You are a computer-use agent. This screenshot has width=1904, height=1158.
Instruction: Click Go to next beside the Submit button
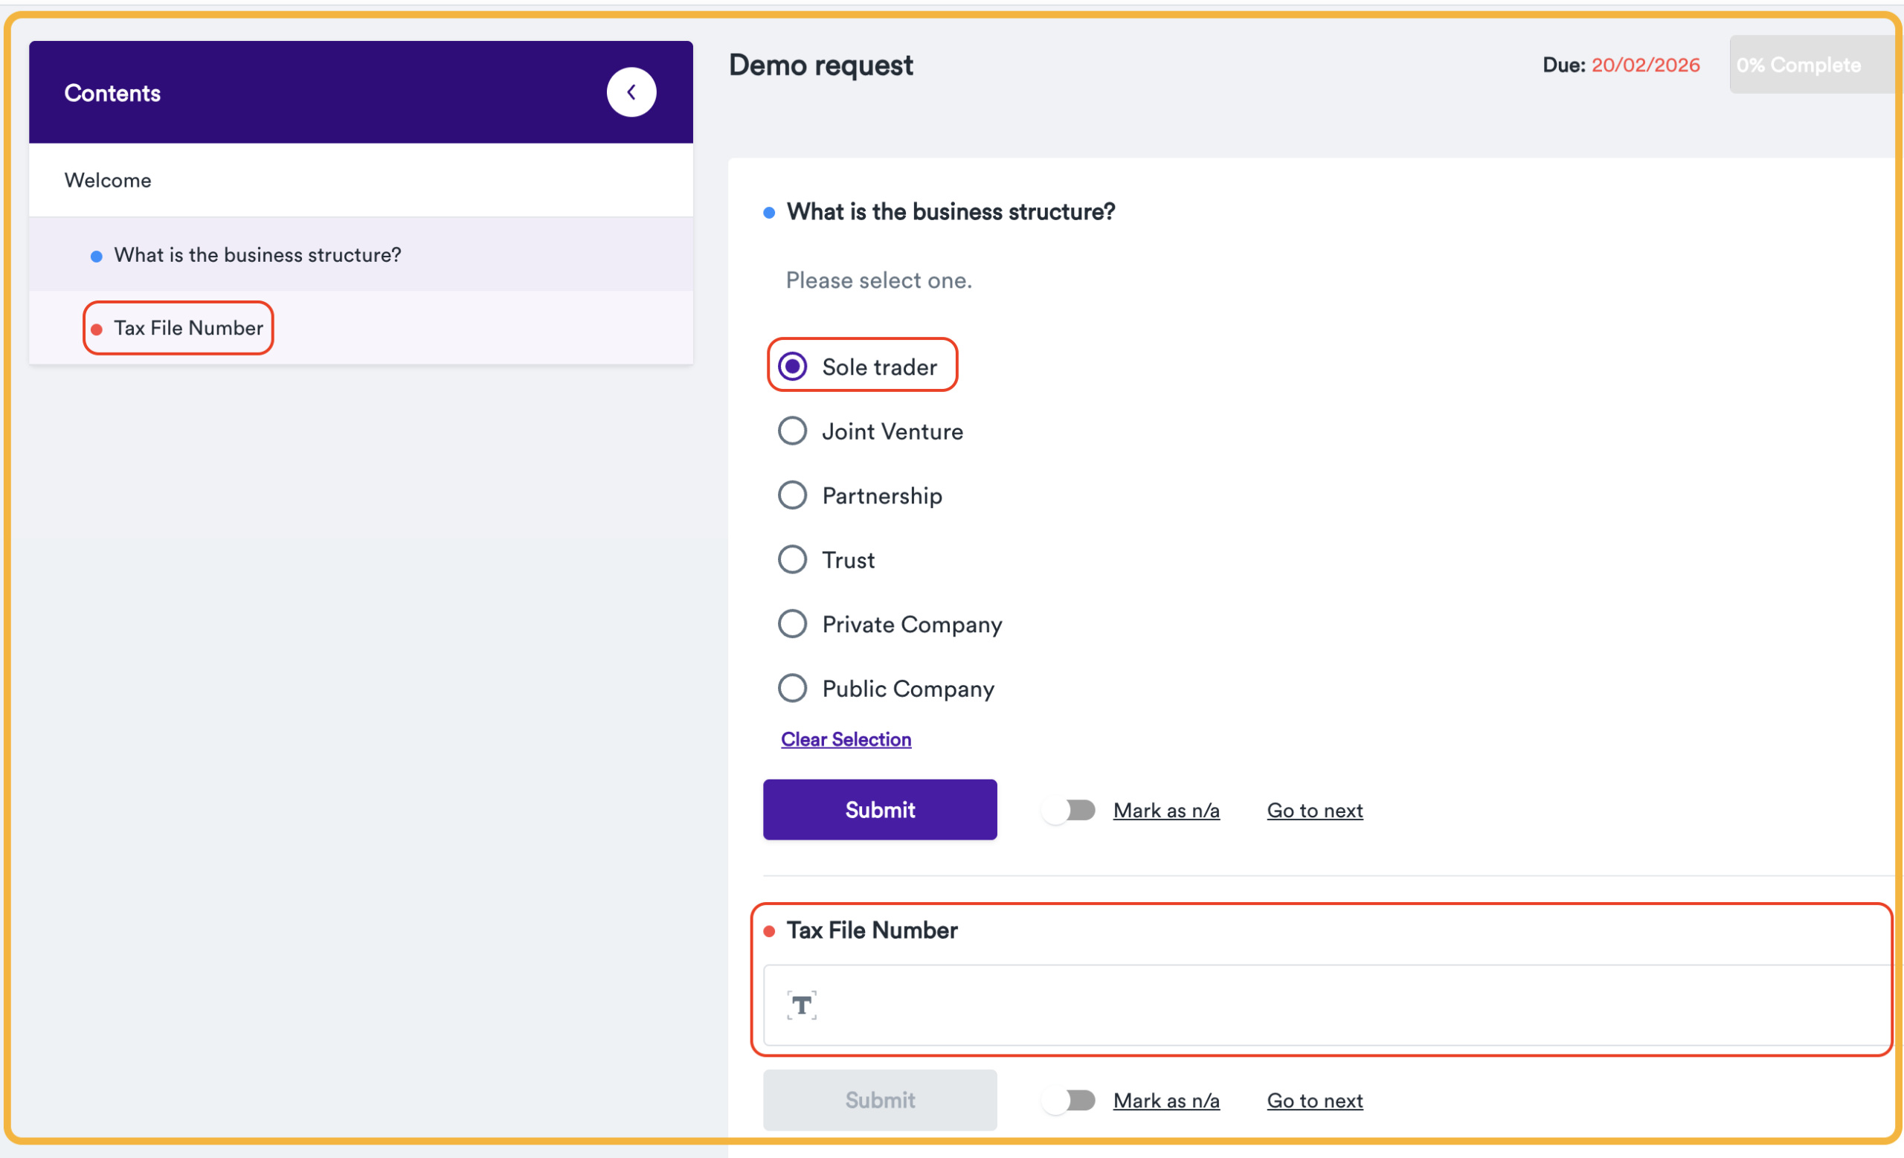pos(1314,811)
